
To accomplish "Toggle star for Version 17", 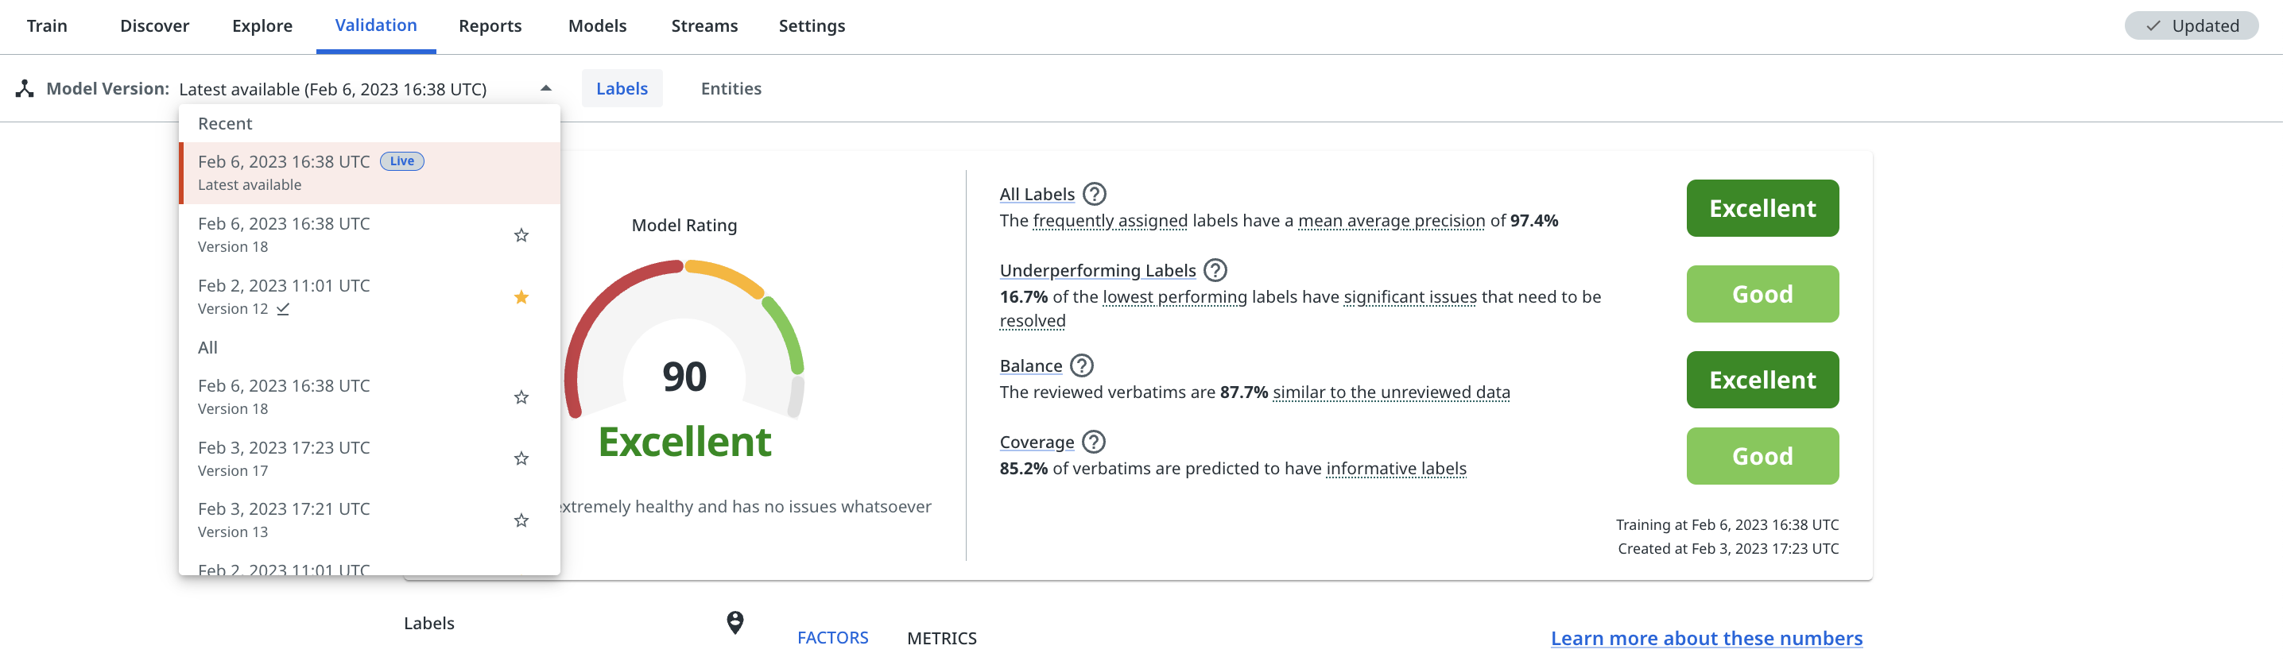I will pyautogui.click(x=521, y=459).
